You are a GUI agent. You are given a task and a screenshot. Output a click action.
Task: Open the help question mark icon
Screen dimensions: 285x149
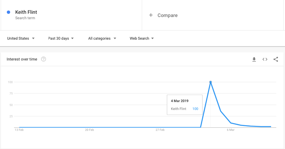(x=43, y=59)
